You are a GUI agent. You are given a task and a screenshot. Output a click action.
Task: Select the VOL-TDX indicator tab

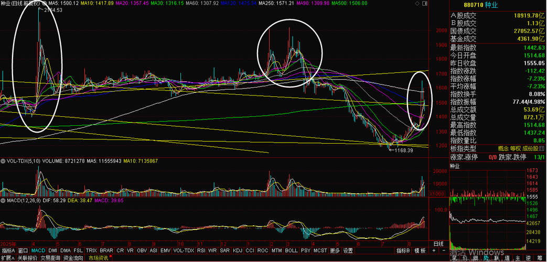184,250
